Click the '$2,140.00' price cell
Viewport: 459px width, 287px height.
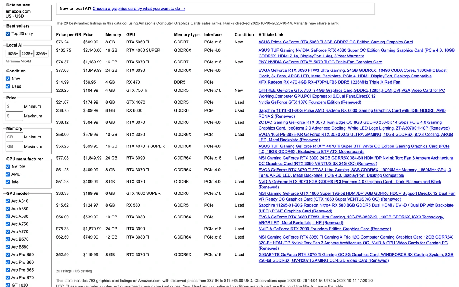[x=93, y=51]
